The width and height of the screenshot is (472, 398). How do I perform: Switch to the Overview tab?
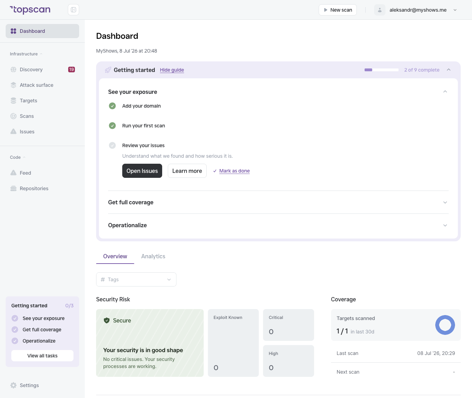click(115, 256)
